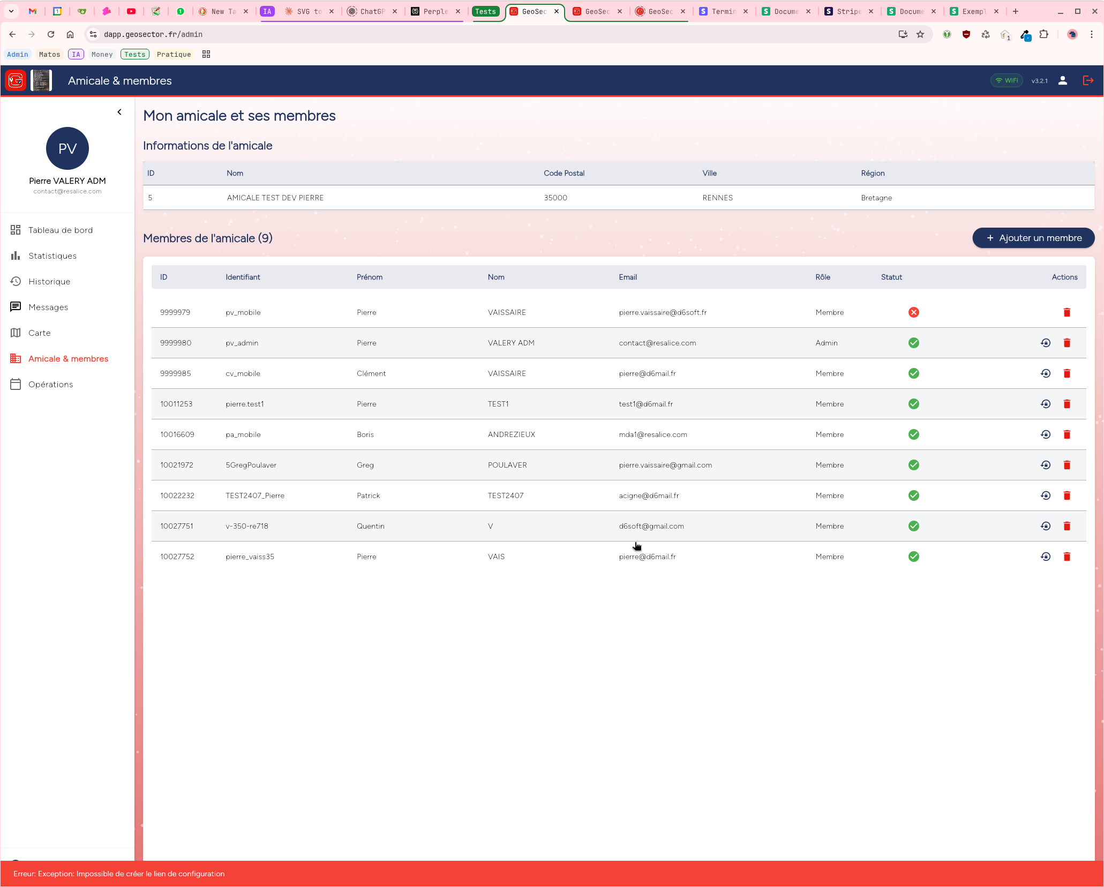Click the PV avatar circle
1104x887 pixels.
tap(67, 148)
